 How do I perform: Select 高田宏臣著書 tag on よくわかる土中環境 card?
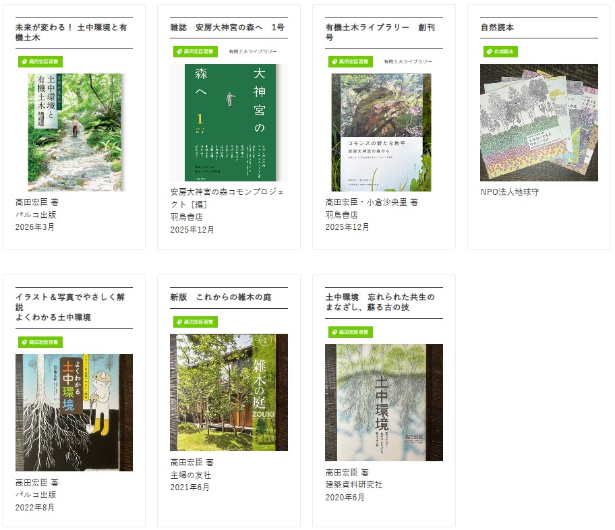point(40,342)
